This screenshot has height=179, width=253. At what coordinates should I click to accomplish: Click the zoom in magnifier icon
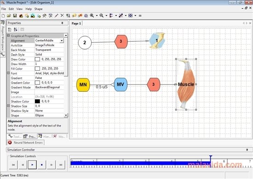[92, 16]
